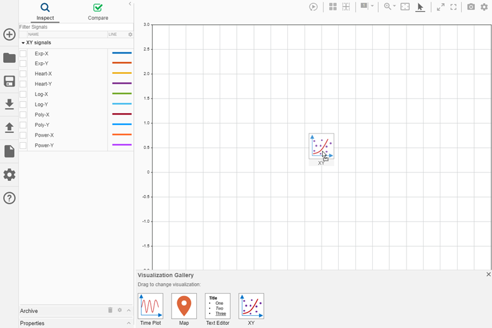Viewport: 492px width, 328px height.
Task: Select the XY thumbnail in Visualization Gallery
Action: click(x=252, y=306)
